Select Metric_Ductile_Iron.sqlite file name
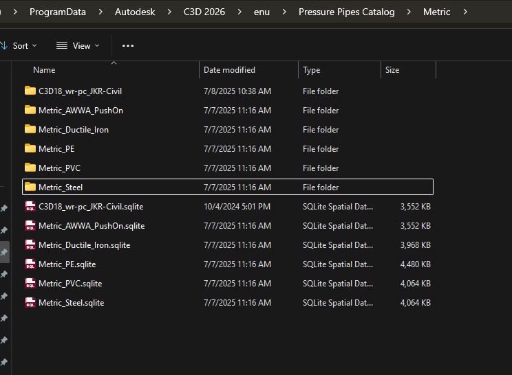 (84, 245)
